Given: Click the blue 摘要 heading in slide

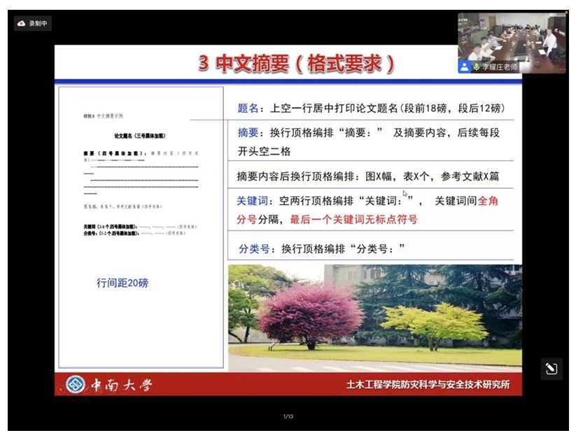Looking at the screenshot, I should tap(248, 133).
